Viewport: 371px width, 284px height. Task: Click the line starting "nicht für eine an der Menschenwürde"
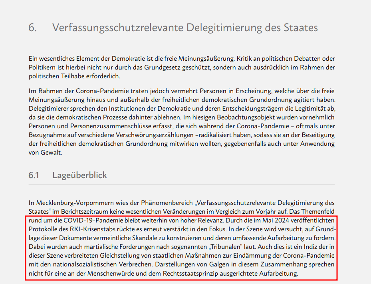pyautogui.click(x=163, y=274)
